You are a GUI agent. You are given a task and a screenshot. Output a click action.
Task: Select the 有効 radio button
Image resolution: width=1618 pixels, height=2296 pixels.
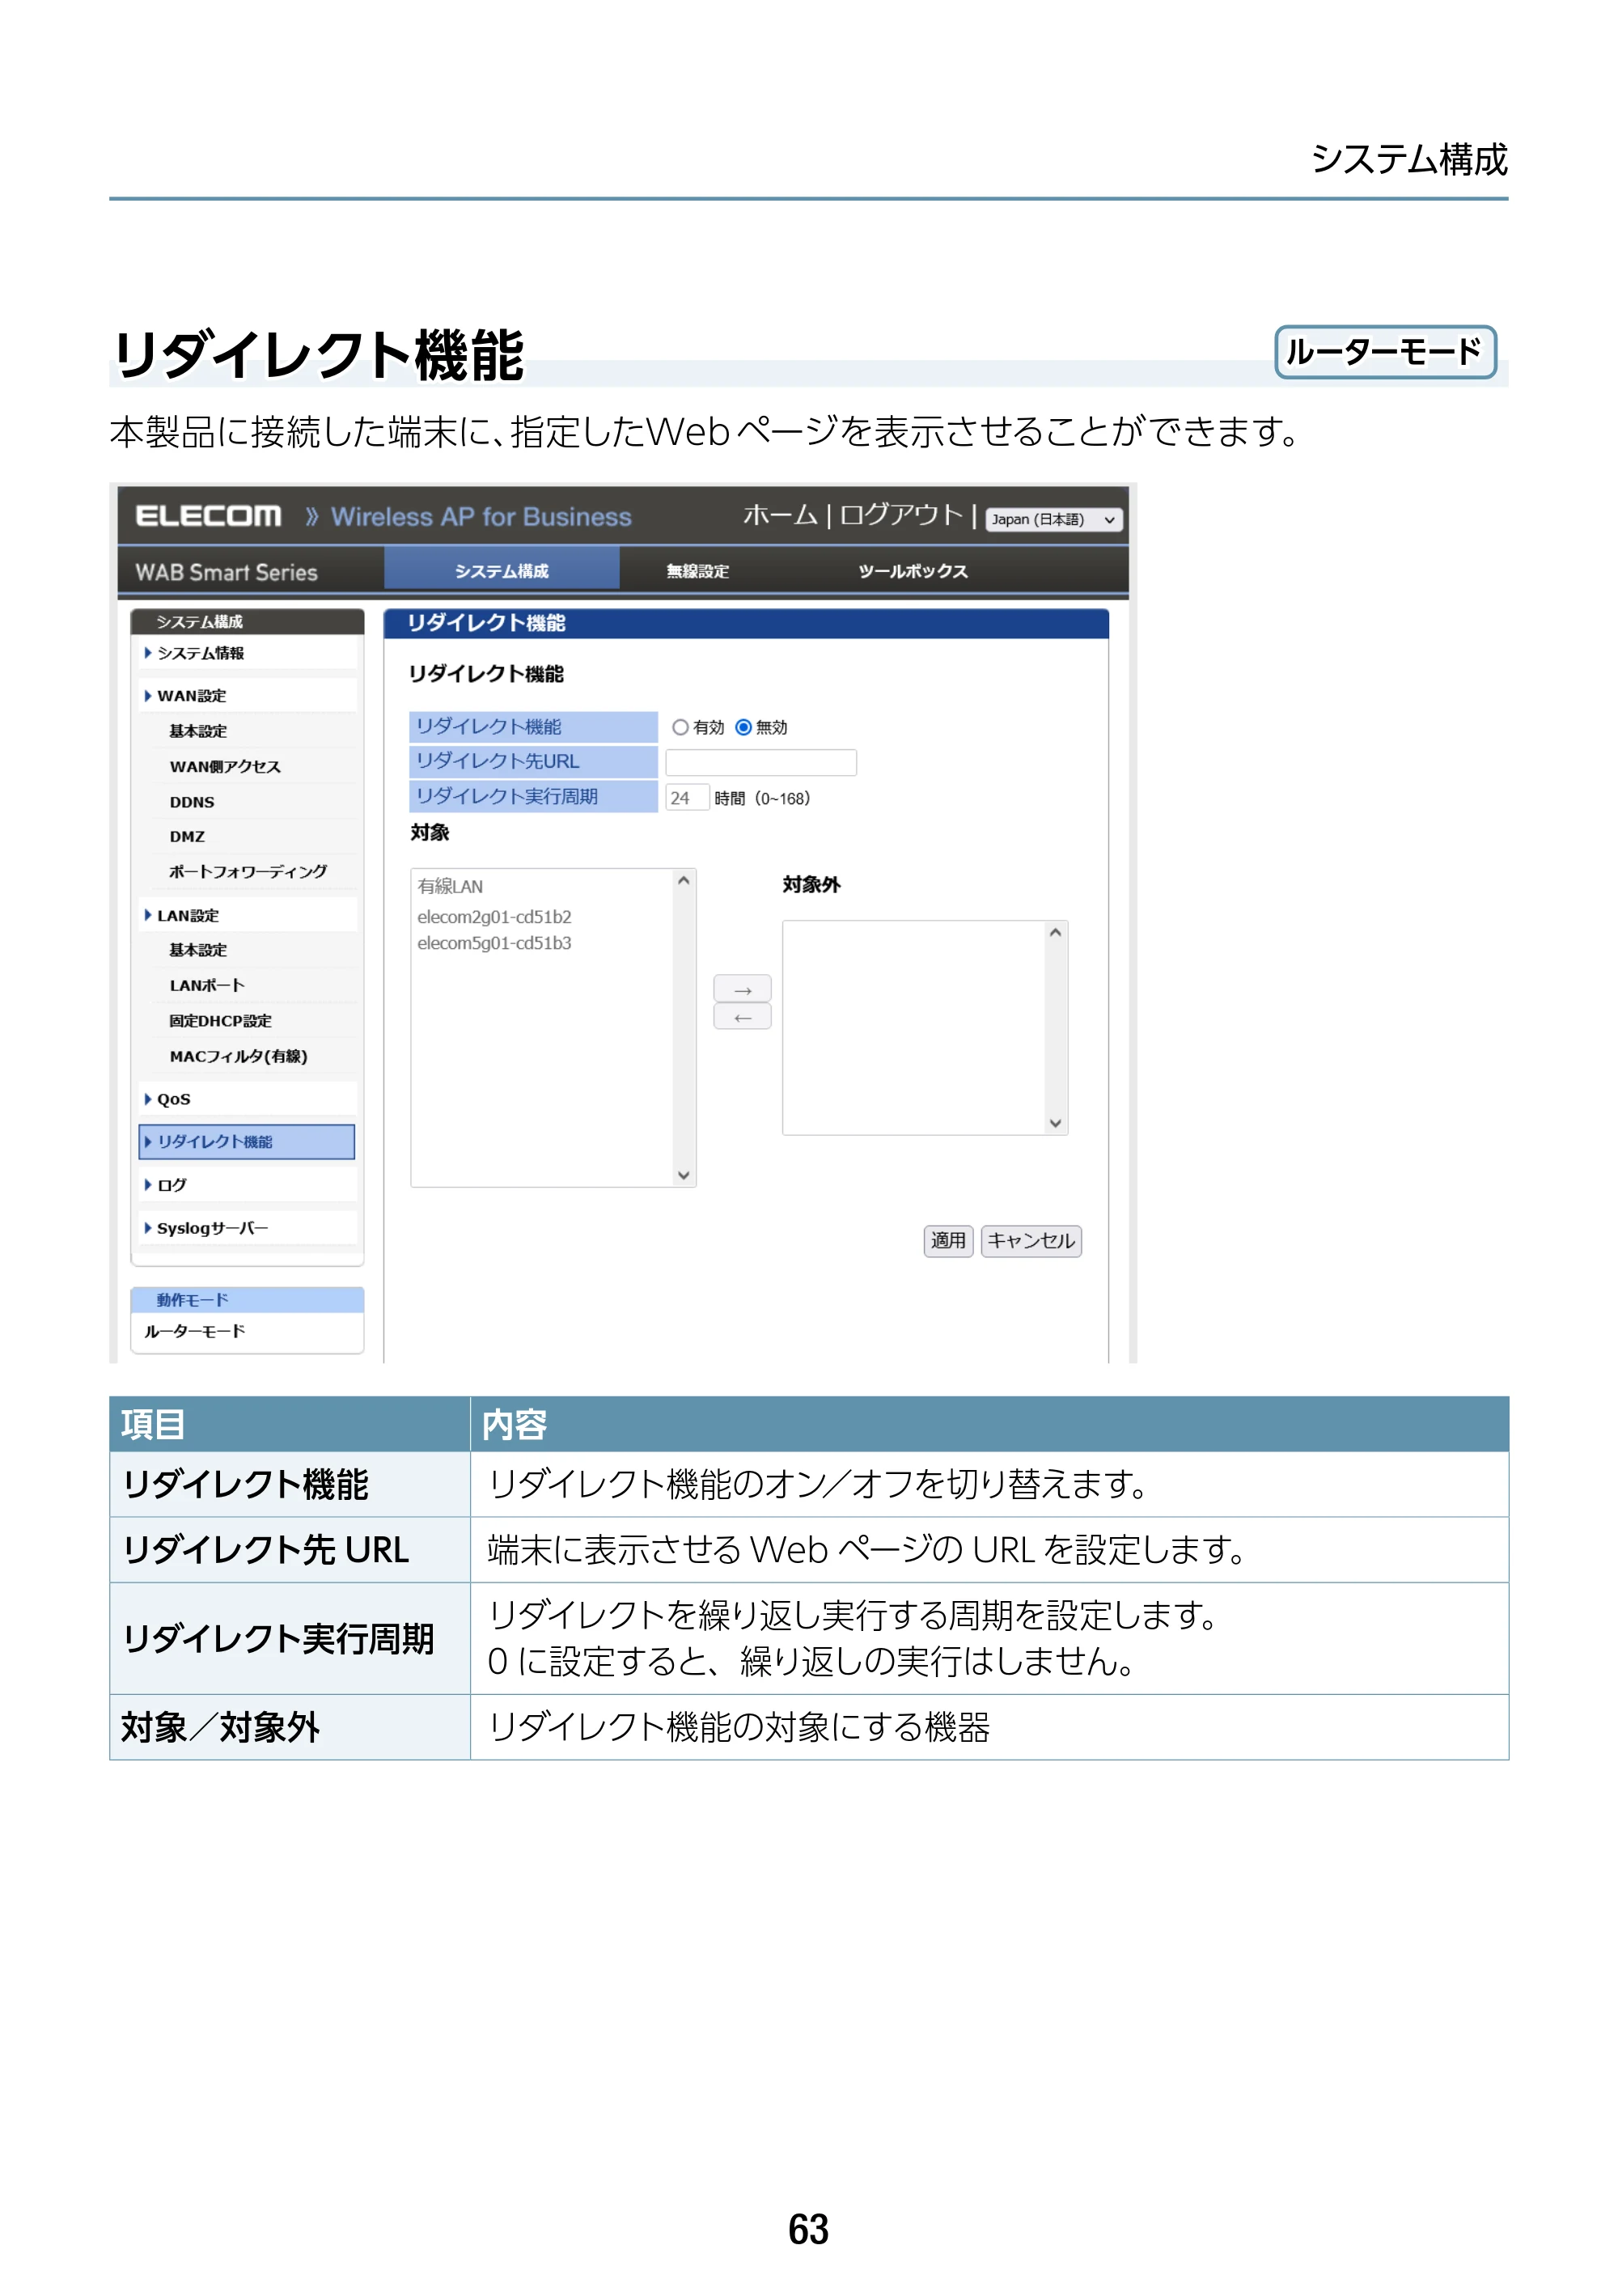680,727
